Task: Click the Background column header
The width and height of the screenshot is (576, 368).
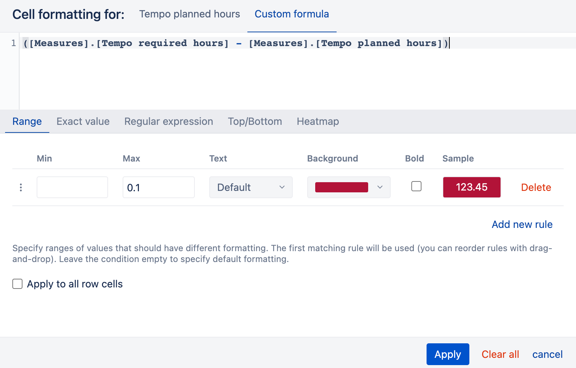Action: (333, 159)
